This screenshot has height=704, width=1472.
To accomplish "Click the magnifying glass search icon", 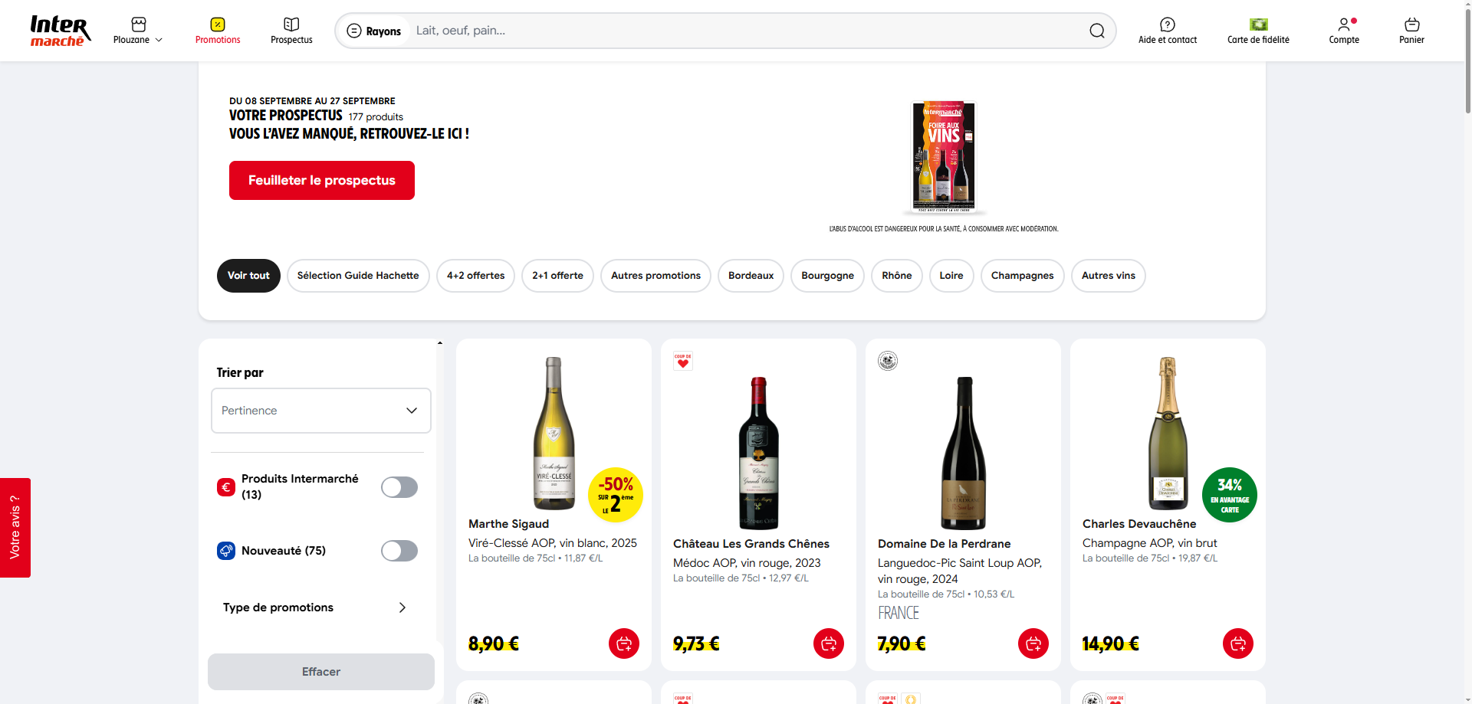I will click(x=1097, y=31).
